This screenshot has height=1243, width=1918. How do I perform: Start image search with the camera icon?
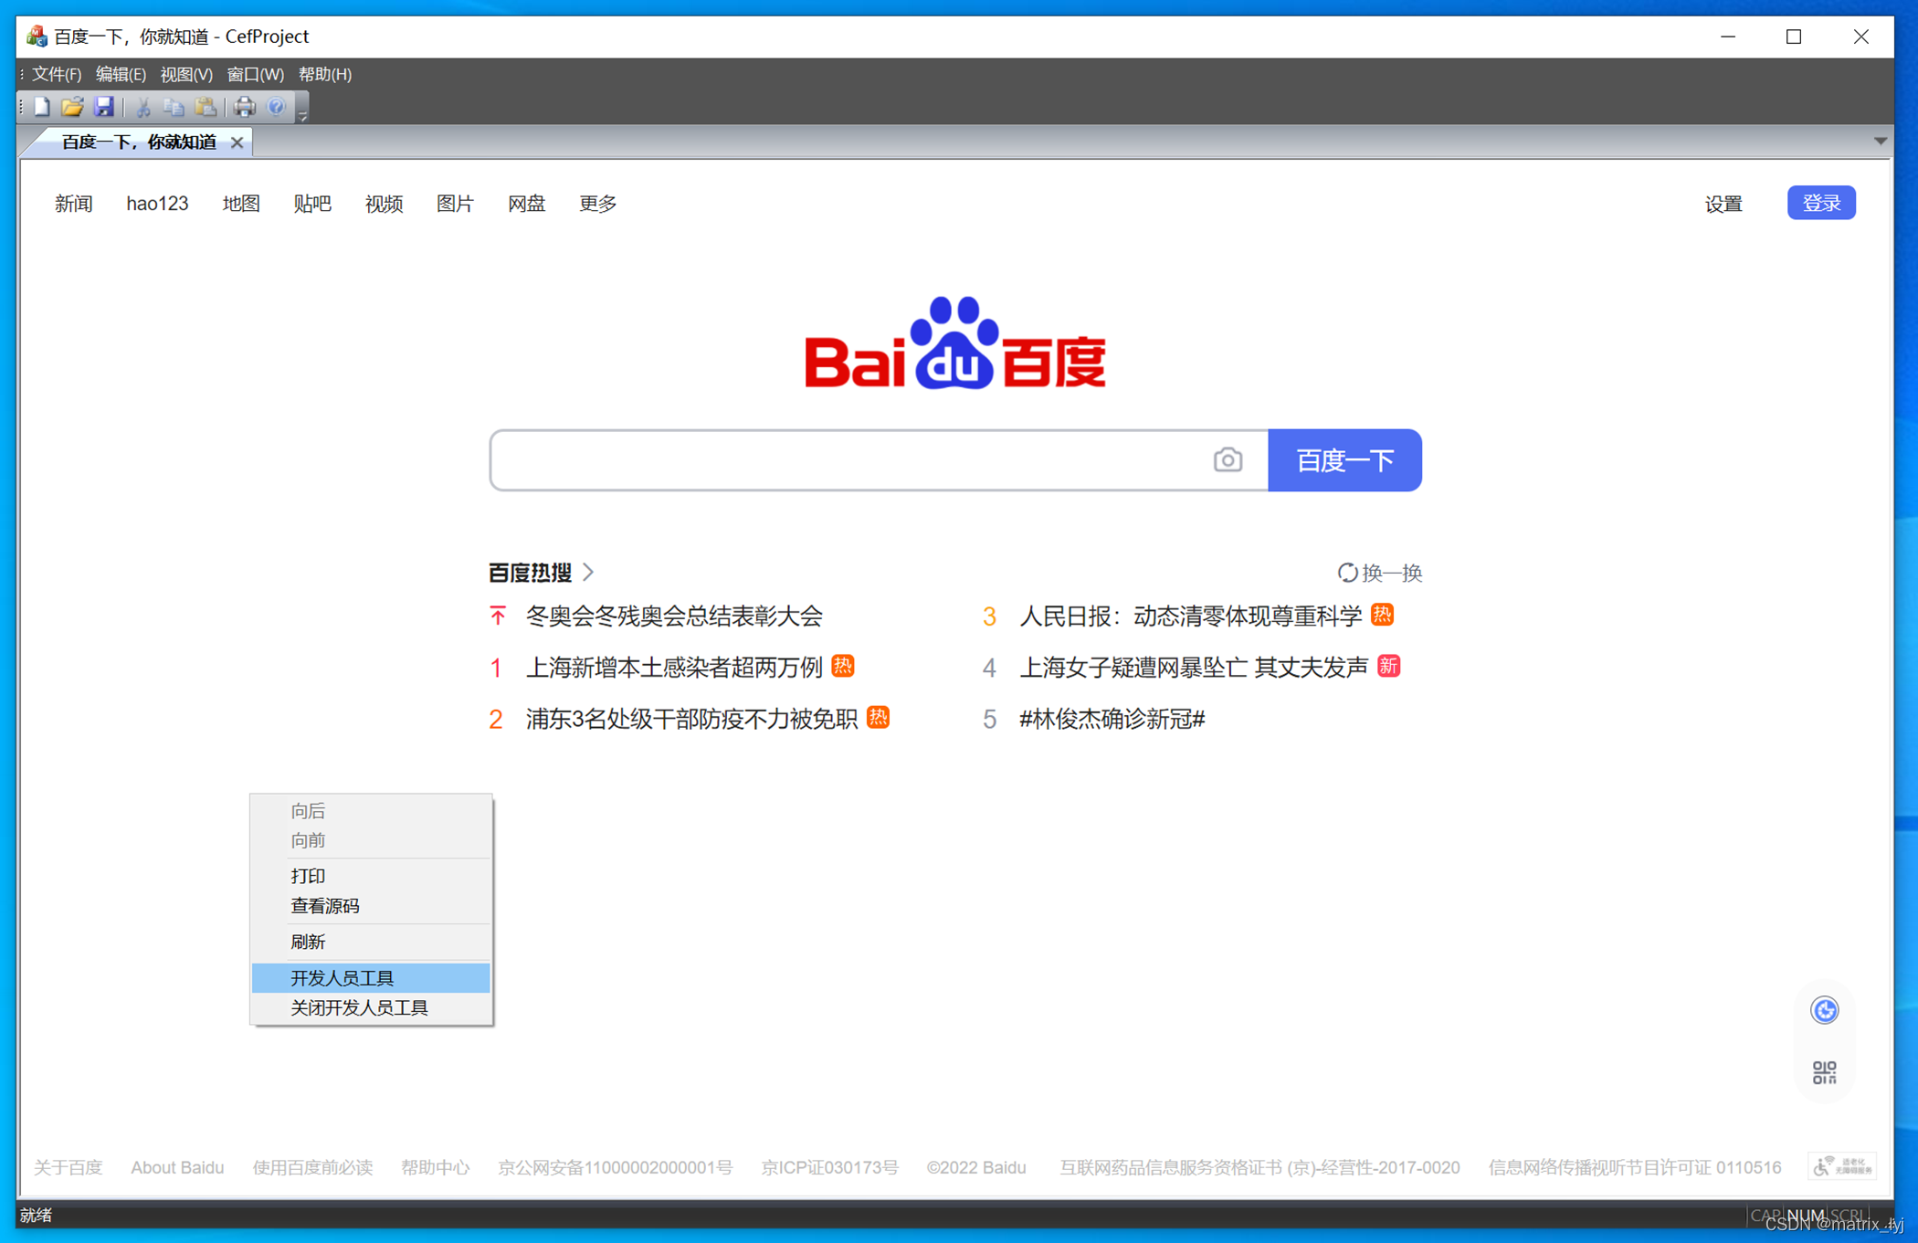1228,459
